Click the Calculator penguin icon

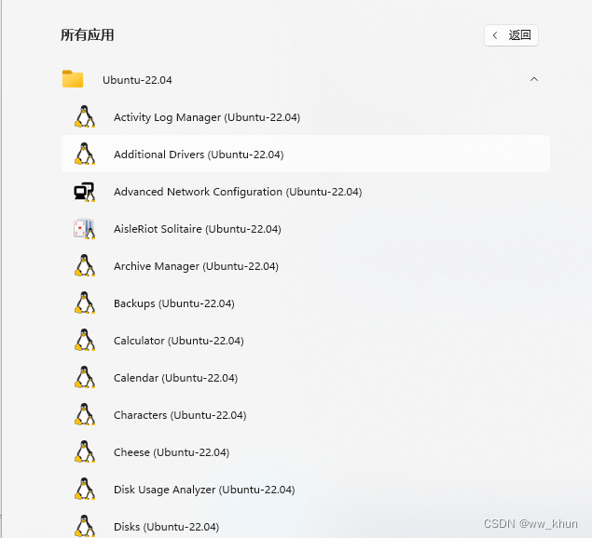(85, 340)
